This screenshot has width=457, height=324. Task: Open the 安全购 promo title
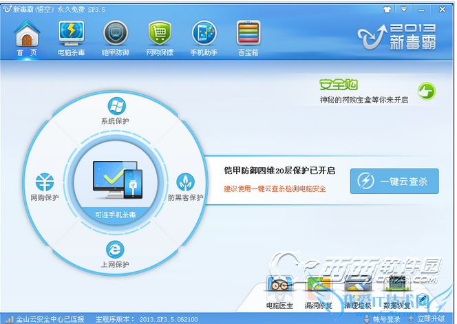click(x=339, y=85)
